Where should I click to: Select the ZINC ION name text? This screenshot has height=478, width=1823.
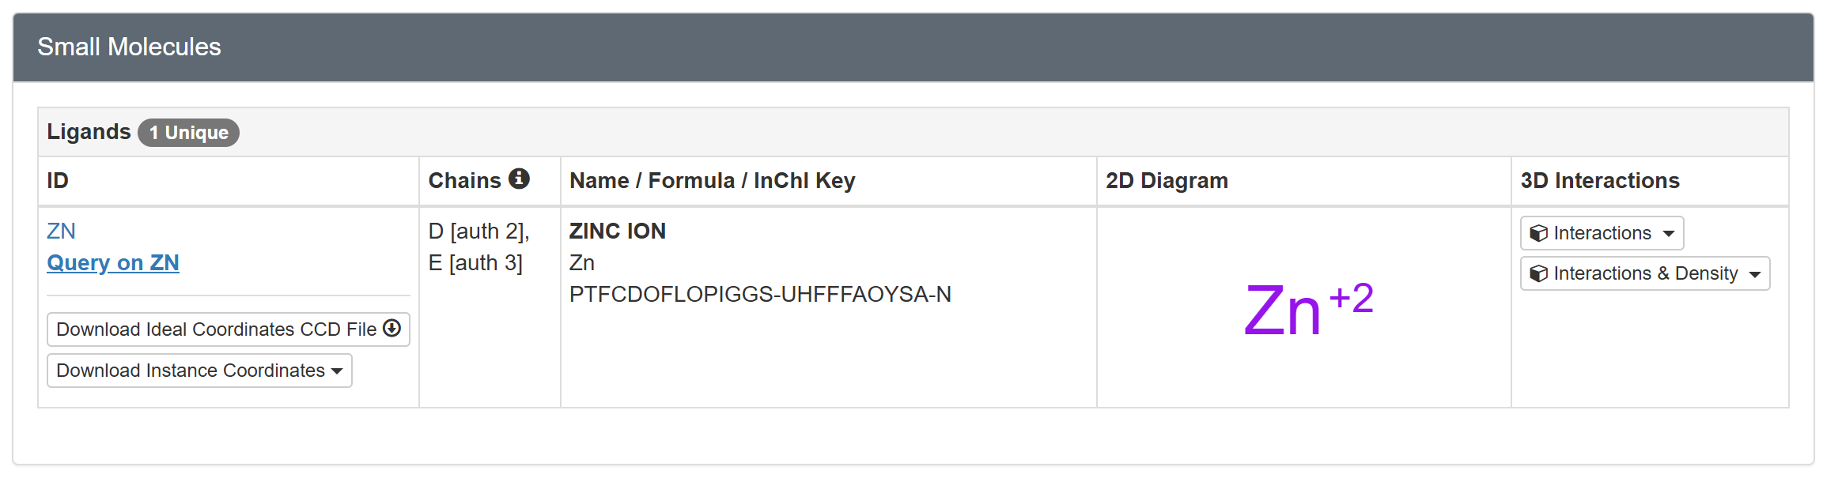point(618,231)
